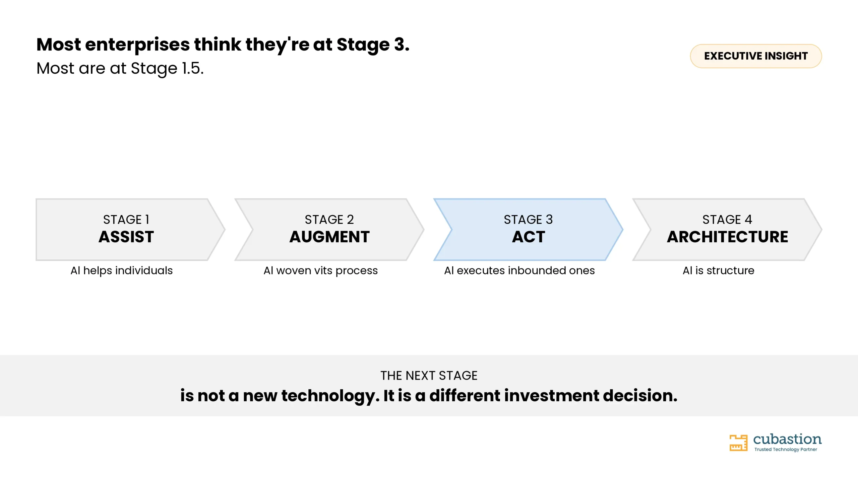This screenshot has height=482, width=858.
Task: Click the Trusted Technology Partner tagline
Action: coord(786,450)
